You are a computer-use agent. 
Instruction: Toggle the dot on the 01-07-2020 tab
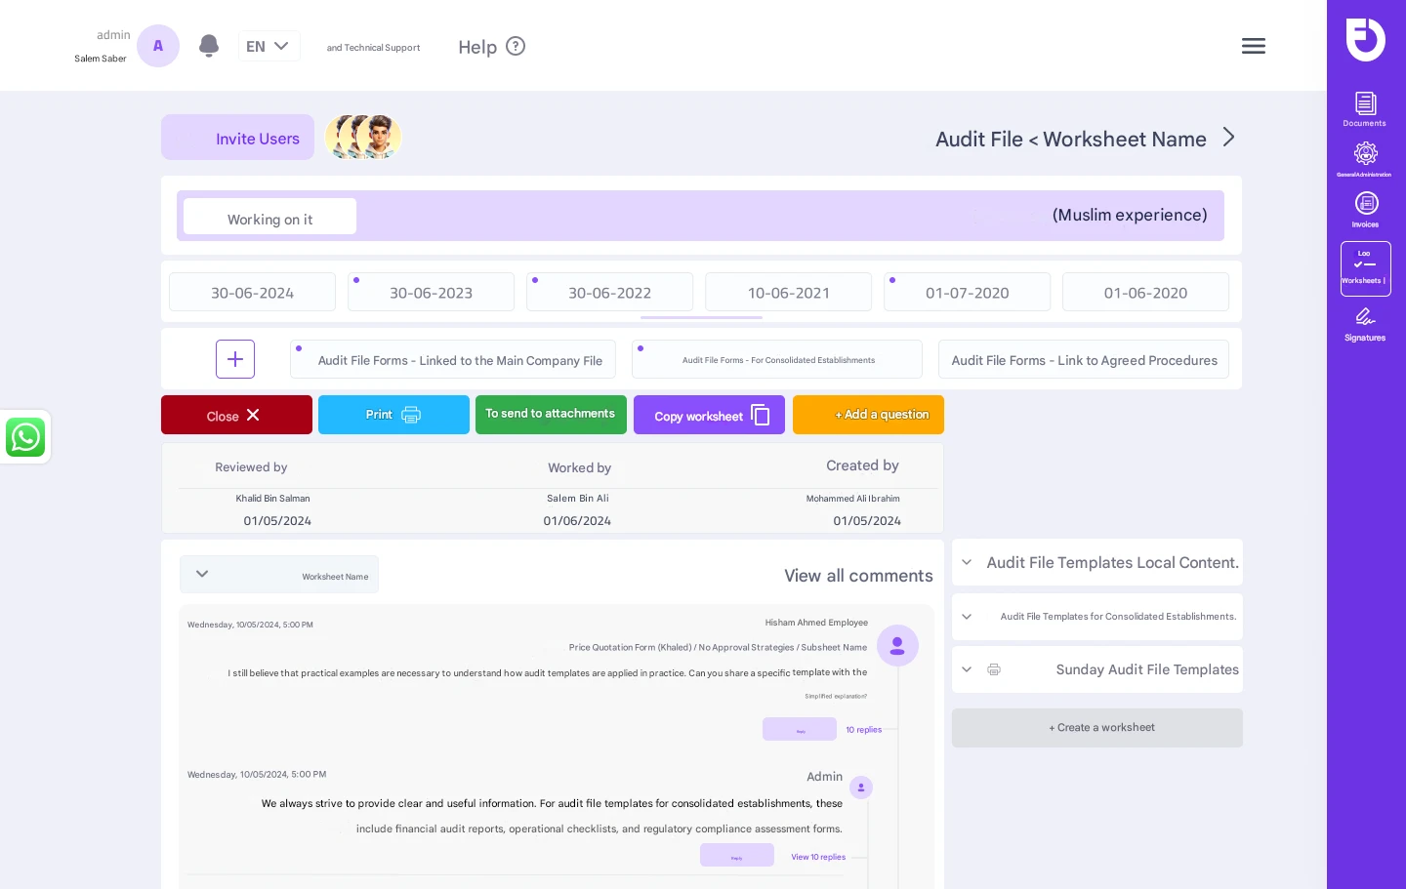point(892,280)
